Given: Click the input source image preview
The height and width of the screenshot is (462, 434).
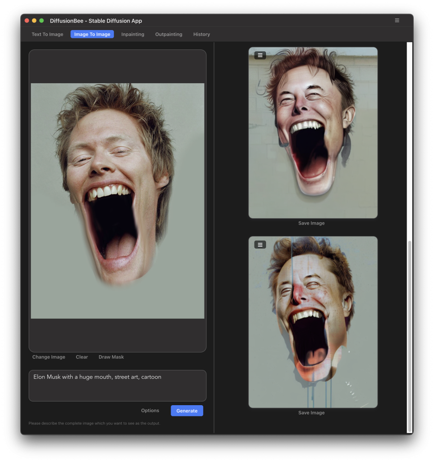Looking at the screenshot, I should click(118, 201).
